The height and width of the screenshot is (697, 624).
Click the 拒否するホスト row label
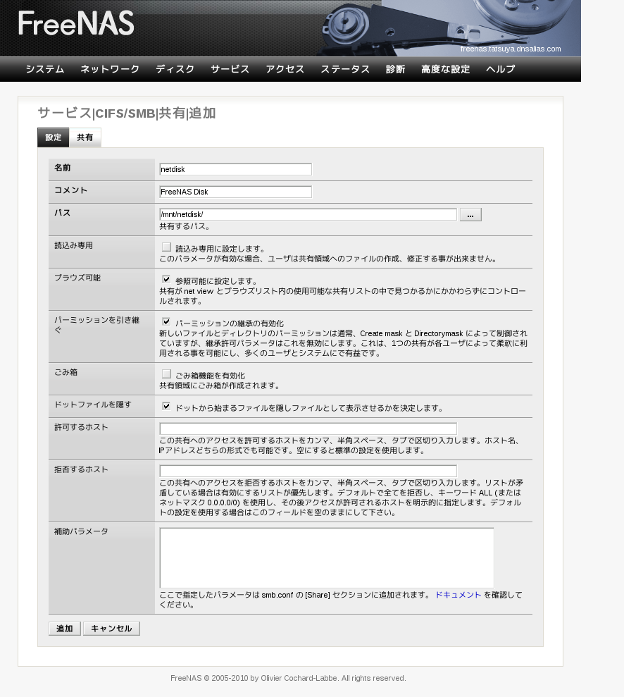(x=81, y=469)
